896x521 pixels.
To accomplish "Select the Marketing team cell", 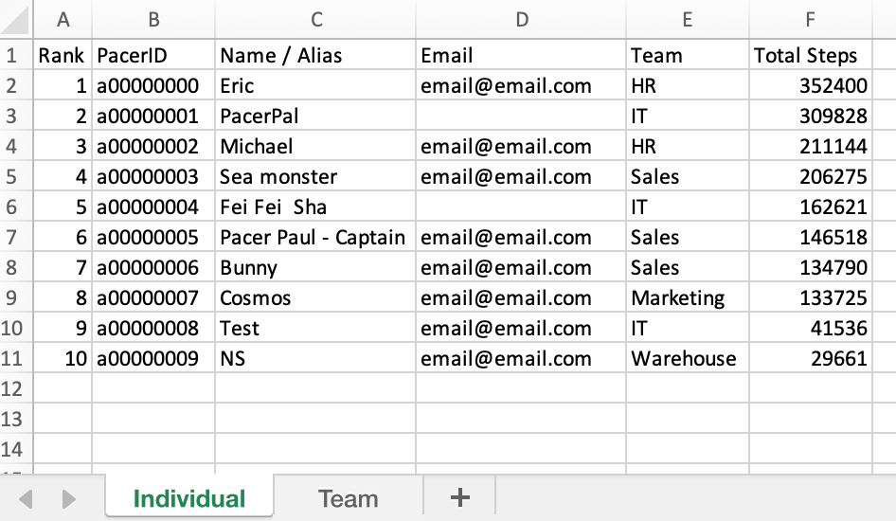I will click(x=688, y=297).
